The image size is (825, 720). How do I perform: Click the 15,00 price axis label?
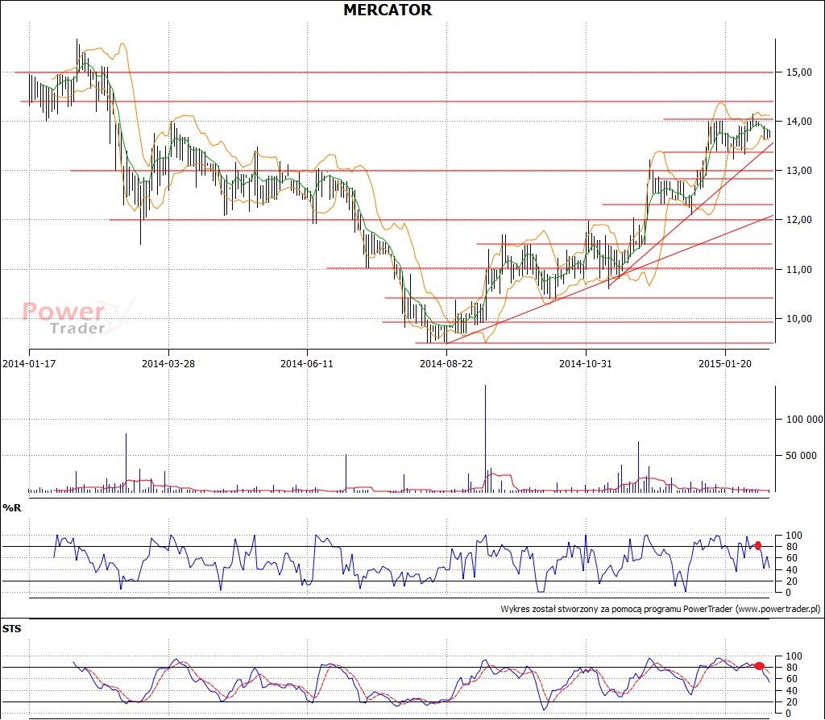tap(799, 72)
